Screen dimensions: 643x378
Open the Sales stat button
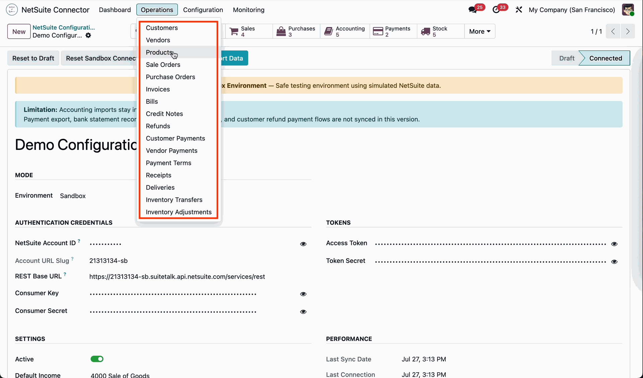coord(249,31)
